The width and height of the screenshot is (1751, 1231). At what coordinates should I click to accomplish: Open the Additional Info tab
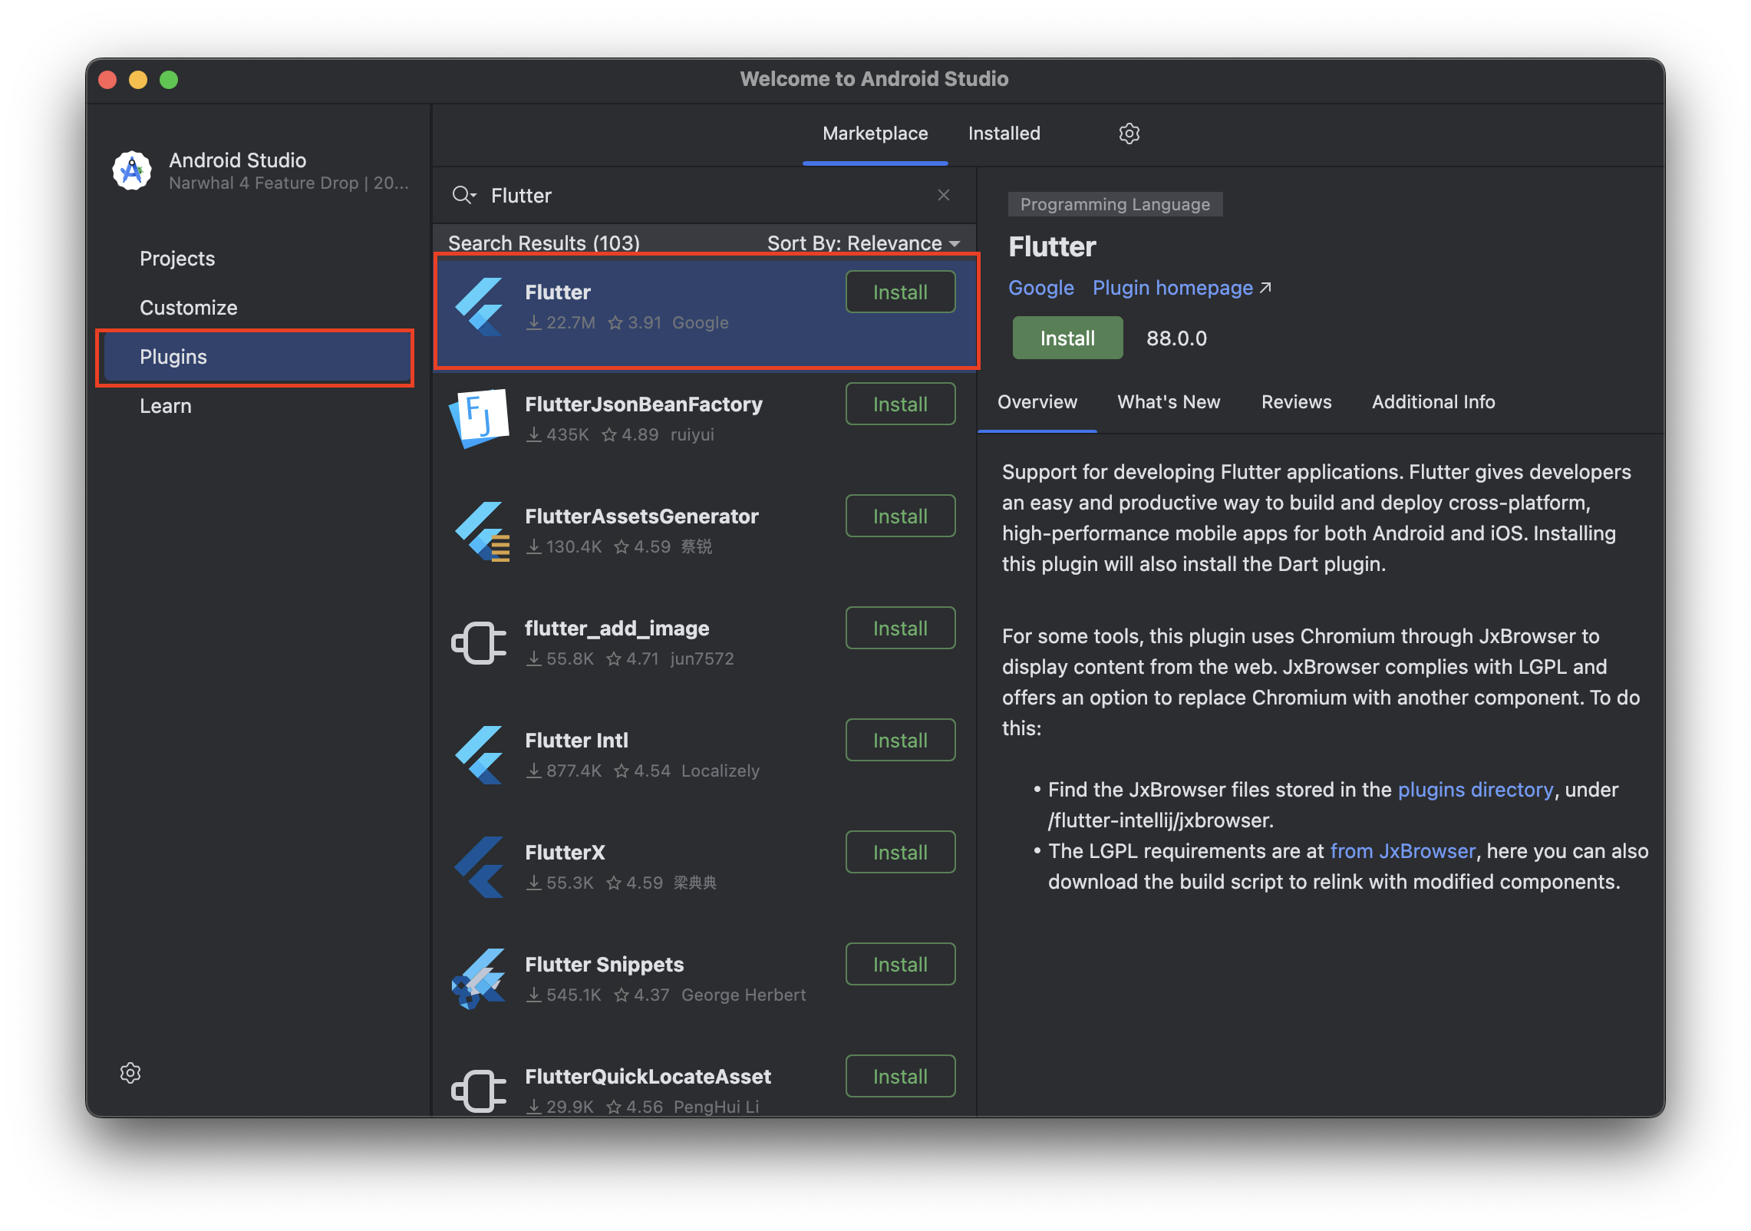point(1433,402)
